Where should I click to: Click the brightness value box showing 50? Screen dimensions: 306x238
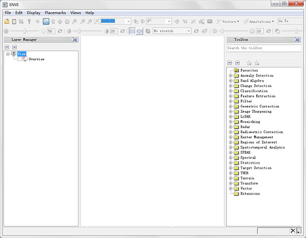(51, 31)
